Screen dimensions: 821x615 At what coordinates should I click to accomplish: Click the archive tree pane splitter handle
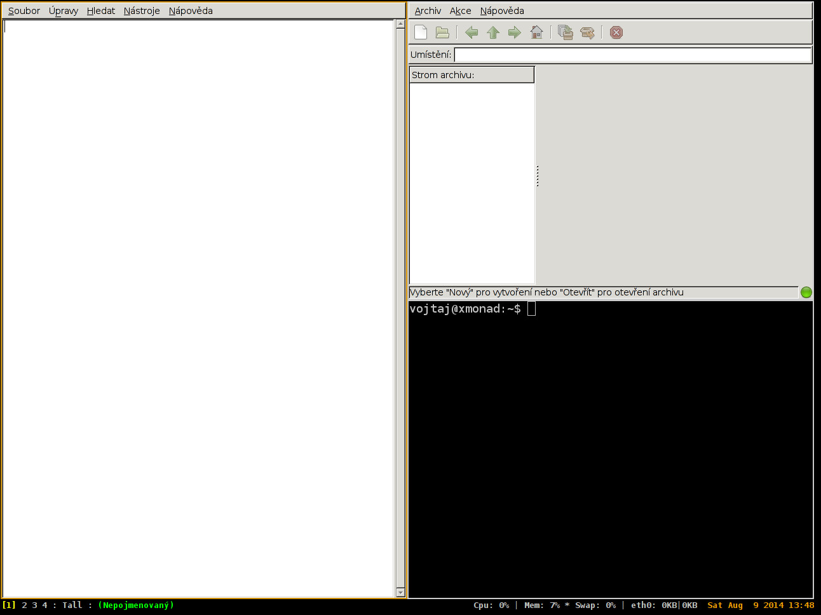tap(538, 176)
